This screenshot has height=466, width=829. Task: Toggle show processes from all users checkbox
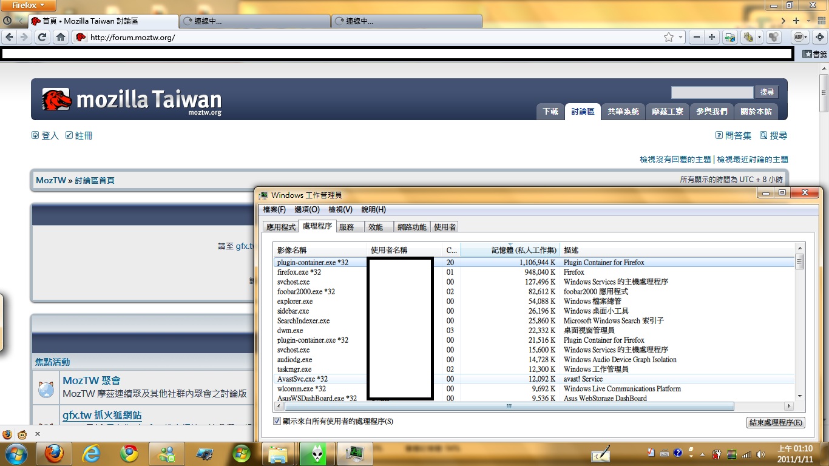coord(277,420)
